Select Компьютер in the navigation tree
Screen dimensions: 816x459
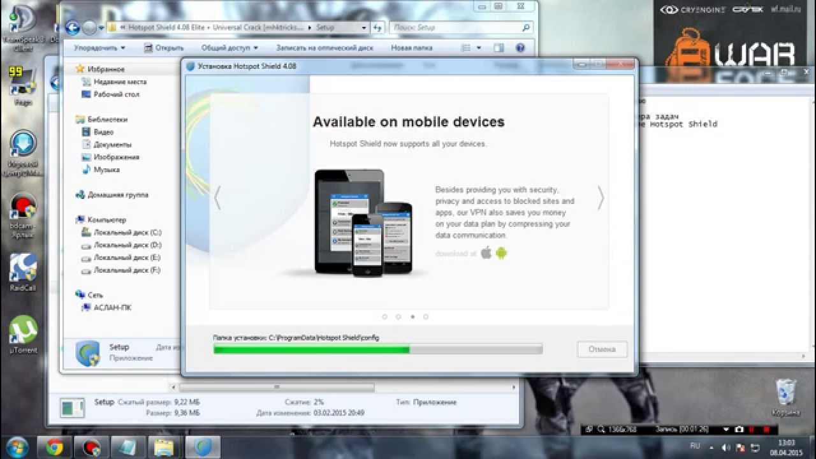click(101, 219)
